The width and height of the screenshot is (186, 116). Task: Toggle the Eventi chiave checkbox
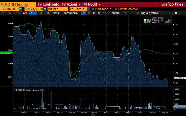pyautogui.click(x=116, y=9)
